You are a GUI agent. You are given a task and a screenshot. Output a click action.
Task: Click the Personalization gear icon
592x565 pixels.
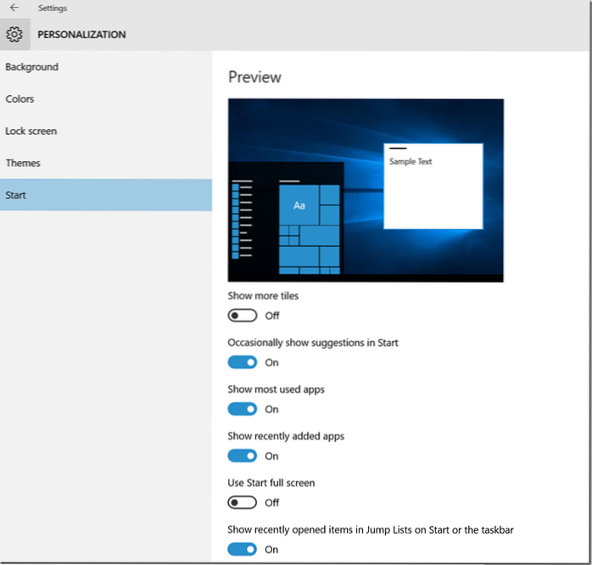click(14, 35)
